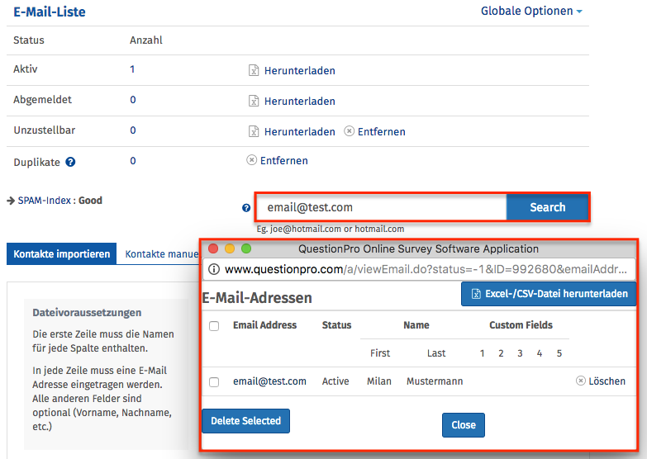Click the Abgemeldet row Herunterladen link
Screen dimensions: 647x459
300,102
